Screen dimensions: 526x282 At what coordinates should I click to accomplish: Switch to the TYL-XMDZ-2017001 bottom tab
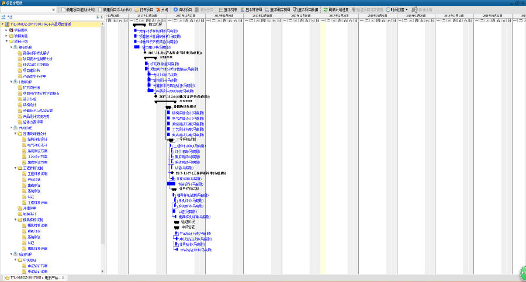[x=36, y=277]
